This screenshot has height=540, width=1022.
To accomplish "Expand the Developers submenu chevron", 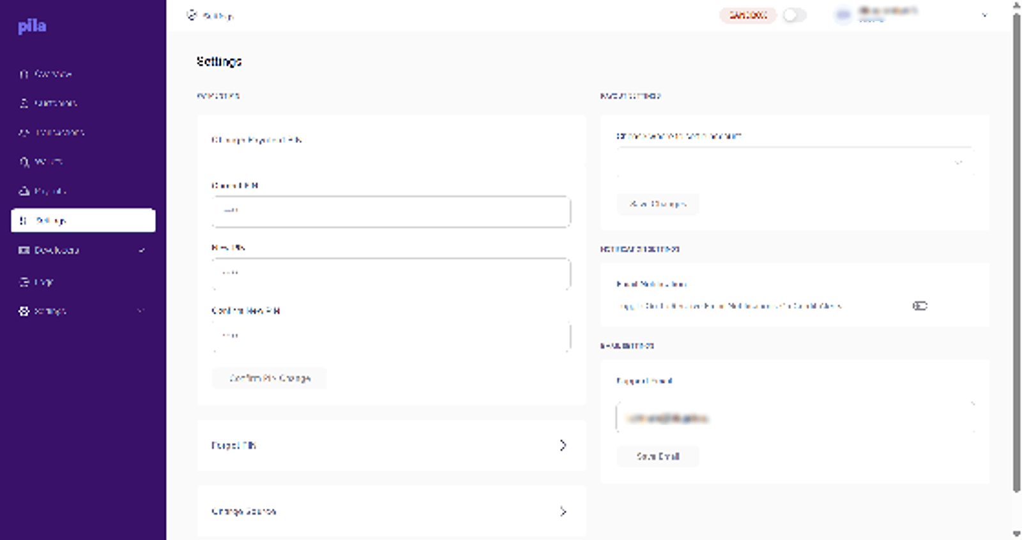I will [x=142, y=250].
